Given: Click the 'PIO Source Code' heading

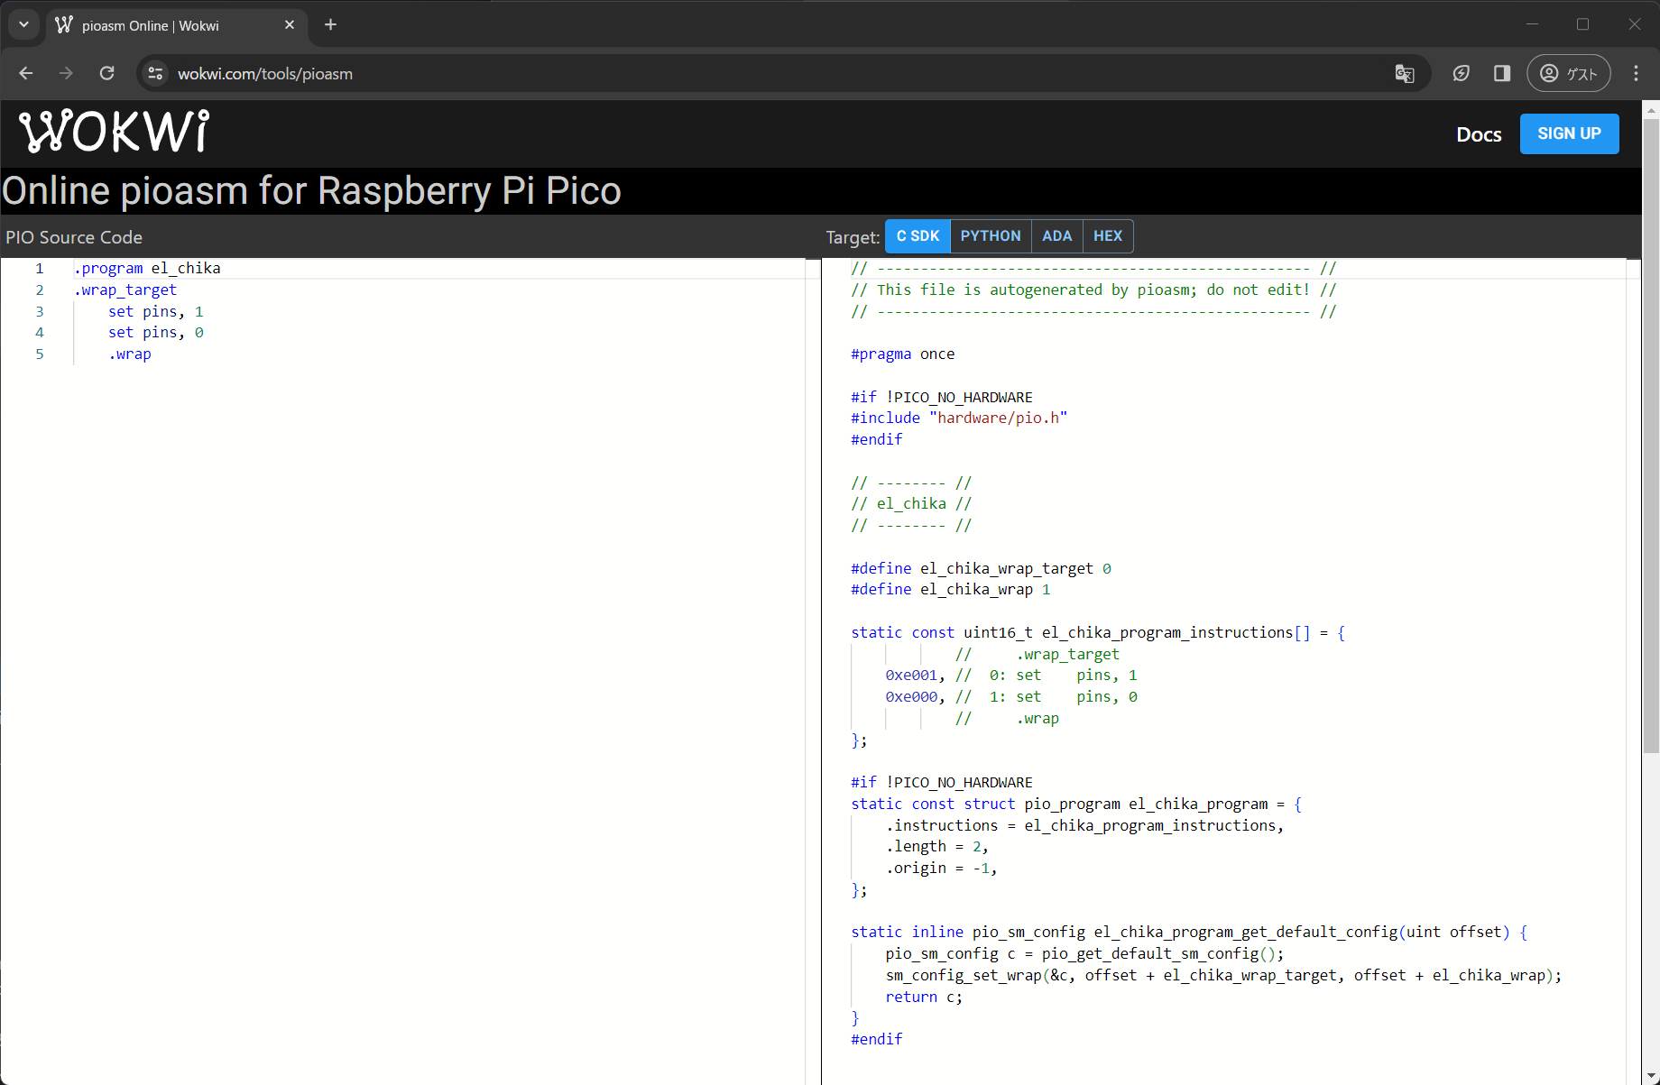Looking at the screenshot, I should (x=74, y=237).
